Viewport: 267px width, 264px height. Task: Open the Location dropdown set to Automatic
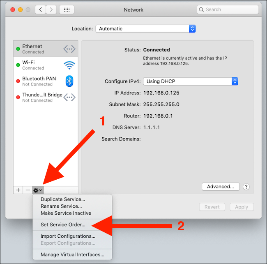(145, 29)
